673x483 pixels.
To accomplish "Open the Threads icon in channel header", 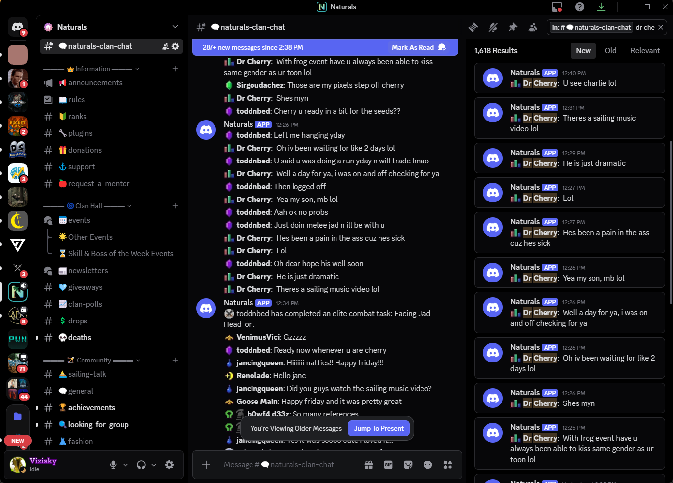I will coord(473,27).
